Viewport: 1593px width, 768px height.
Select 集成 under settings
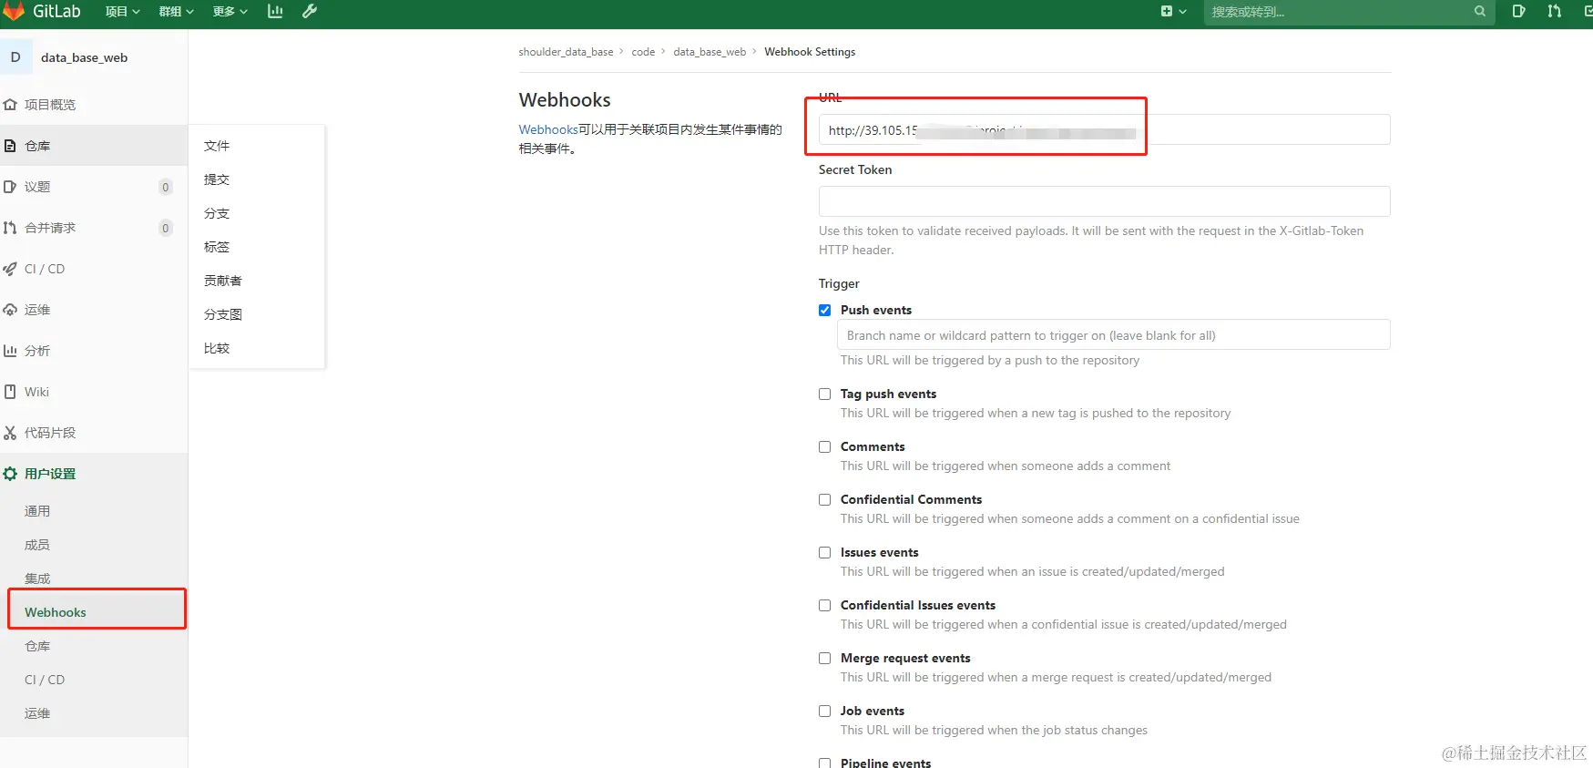pos(37,579)
